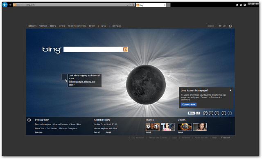
Task: Click 'See all' under Search History
Action: click(x=108, y=132)
